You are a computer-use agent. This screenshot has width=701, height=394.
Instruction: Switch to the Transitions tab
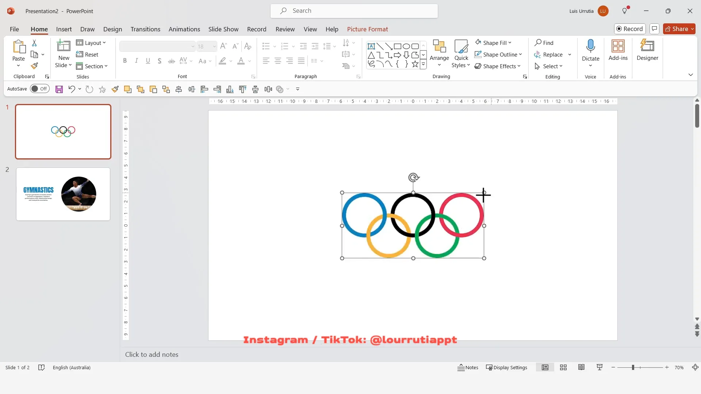[x=145, y=29]
